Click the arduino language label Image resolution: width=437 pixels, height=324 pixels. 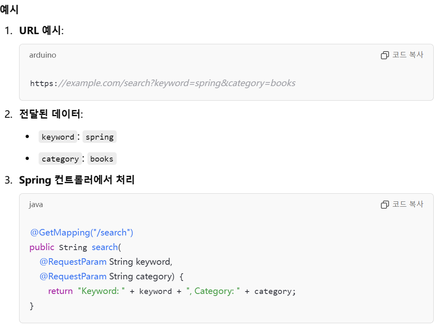pos(43,55)
